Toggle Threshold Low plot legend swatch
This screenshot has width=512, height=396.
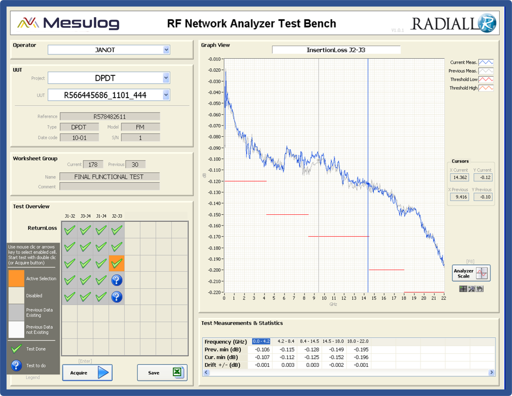pyautogui.click(x=486, y=79)
